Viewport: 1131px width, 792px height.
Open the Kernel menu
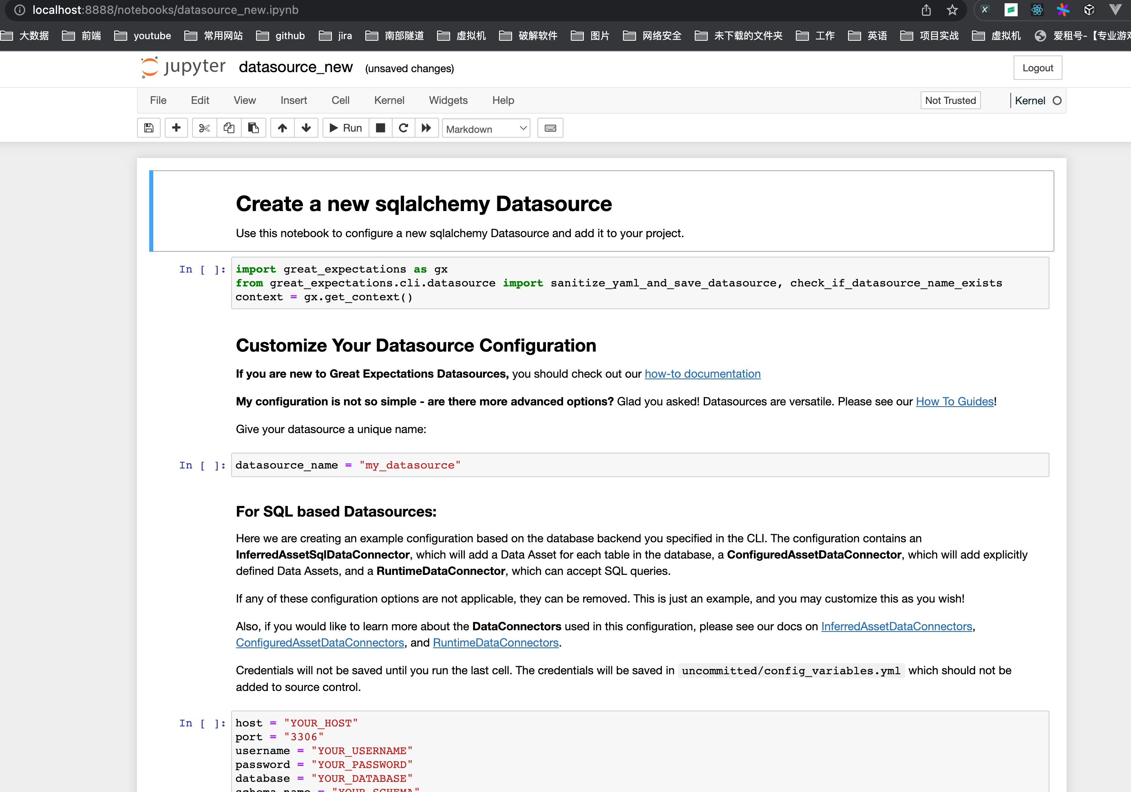(389, 100)
